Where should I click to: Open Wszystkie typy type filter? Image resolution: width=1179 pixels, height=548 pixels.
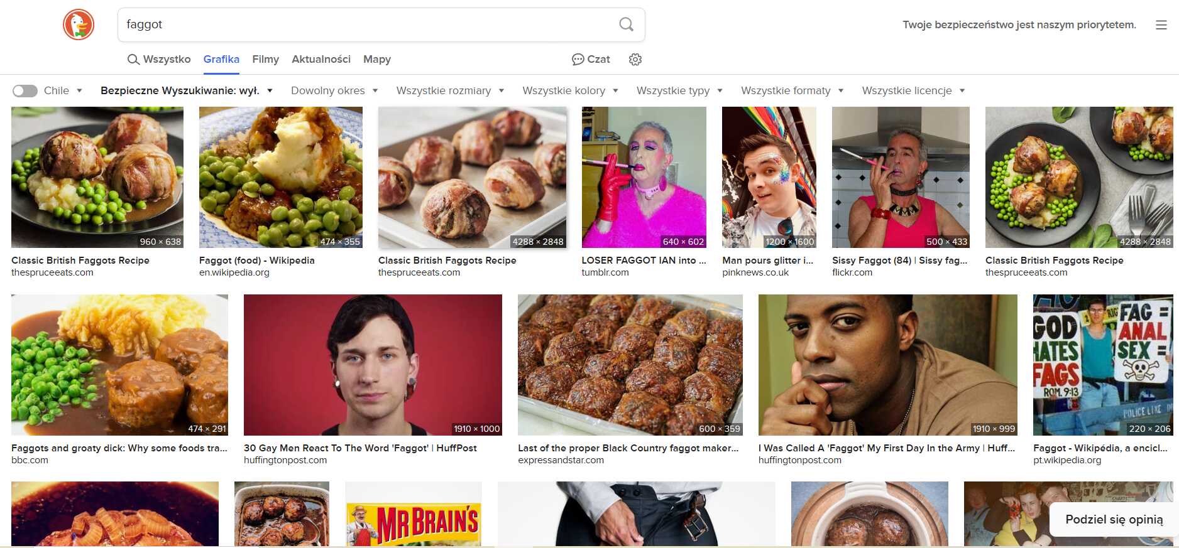(679, 90)
